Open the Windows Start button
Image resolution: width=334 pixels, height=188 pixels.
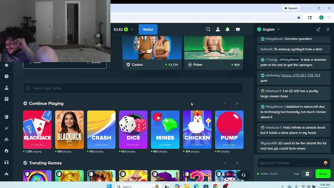[109, 186]
